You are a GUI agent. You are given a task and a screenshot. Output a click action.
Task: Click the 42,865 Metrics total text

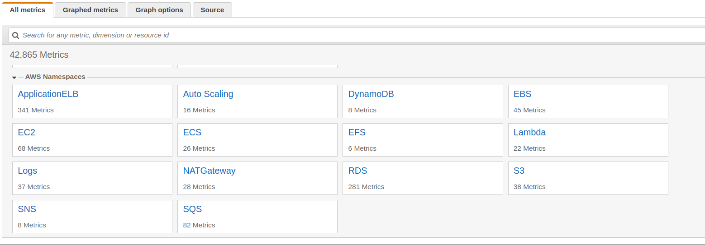tap(39, 55)
